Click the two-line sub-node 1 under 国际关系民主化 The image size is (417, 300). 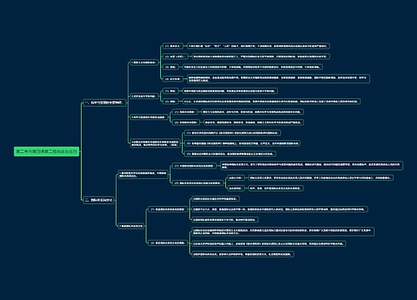point(143,174)
